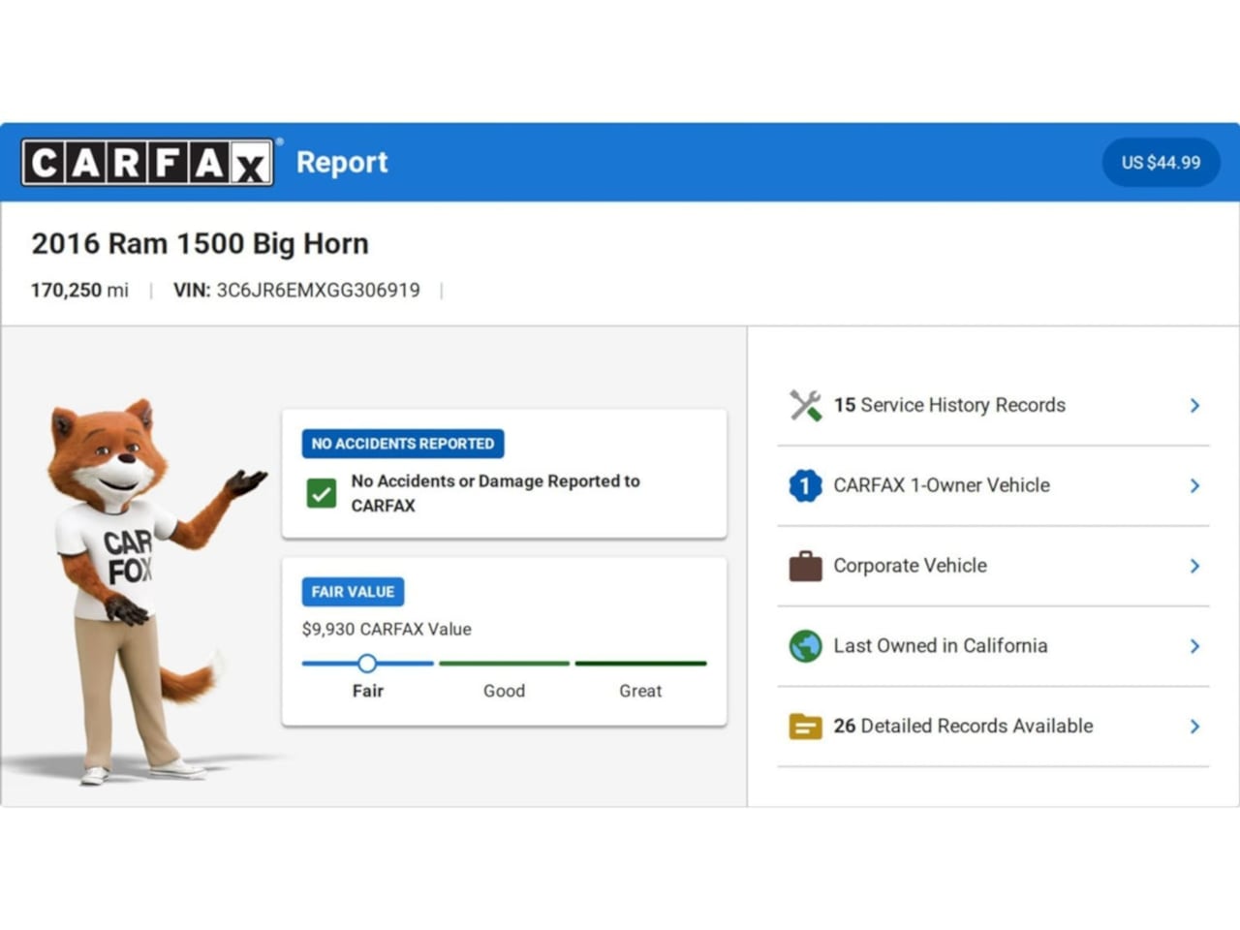Open Corporate Vehicle details
The image size is (1240, 930).
[x=993, y=566]
